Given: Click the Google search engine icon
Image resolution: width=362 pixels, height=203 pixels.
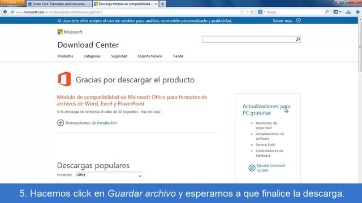Looking at the screenshot, I should 260,12.
